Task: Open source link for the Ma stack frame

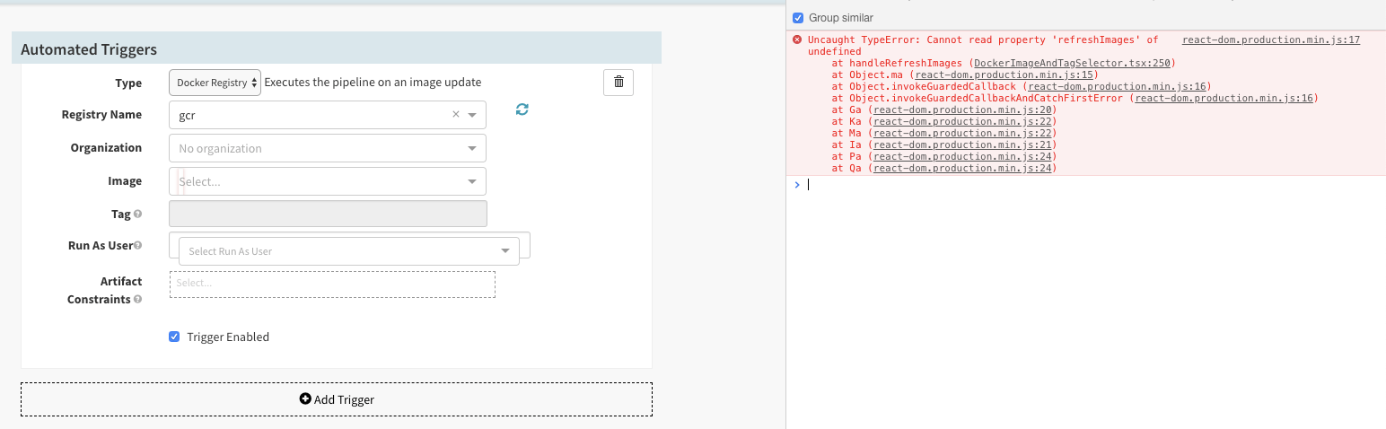Action: pos(961,133)
